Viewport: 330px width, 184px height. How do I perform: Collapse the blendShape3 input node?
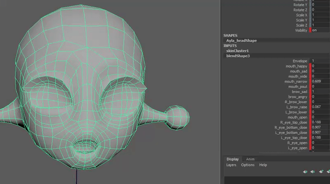[x=238, y=56]
